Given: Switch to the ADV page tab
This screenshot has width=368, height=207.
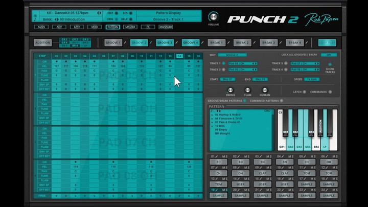Looking at the screenshot, I should (59, 27).
